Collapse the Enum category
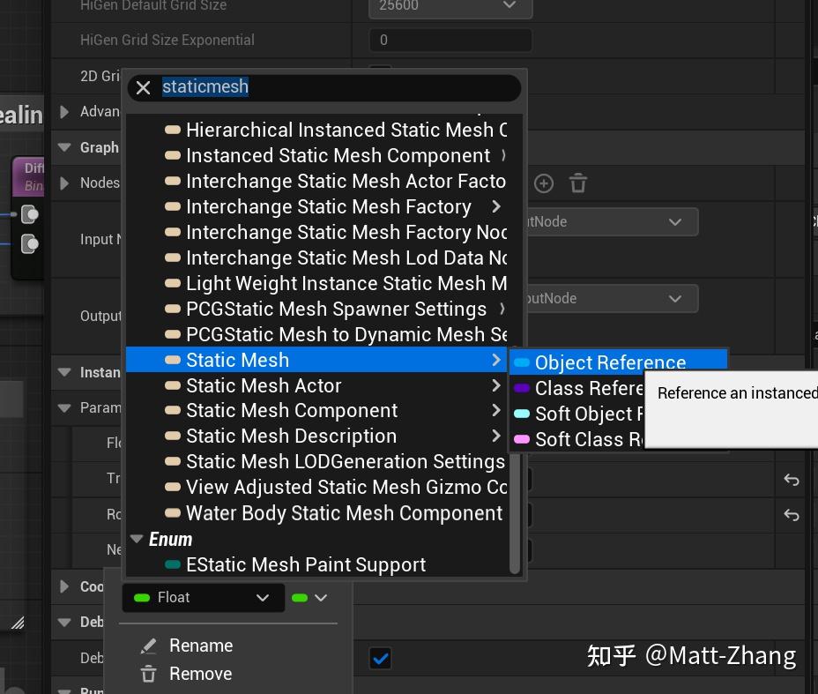 (136, 539)
